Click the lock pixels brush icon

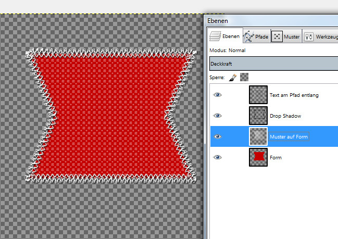[x=233, y=77]
